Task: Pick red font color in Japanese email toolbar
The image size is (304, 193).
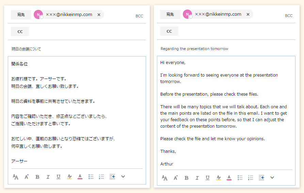Action: pos(80,177)
